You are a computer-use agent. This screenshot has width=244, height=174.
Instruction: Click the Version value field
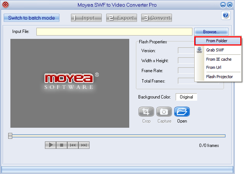[186, 51]
